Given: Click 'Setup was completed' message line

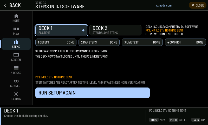Looking at the screenshot, I should tap(72, 51).
